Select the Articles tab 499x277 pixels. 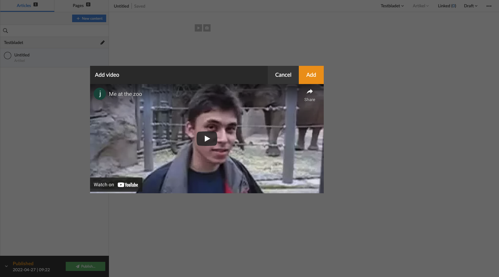[x=24, y=5]
